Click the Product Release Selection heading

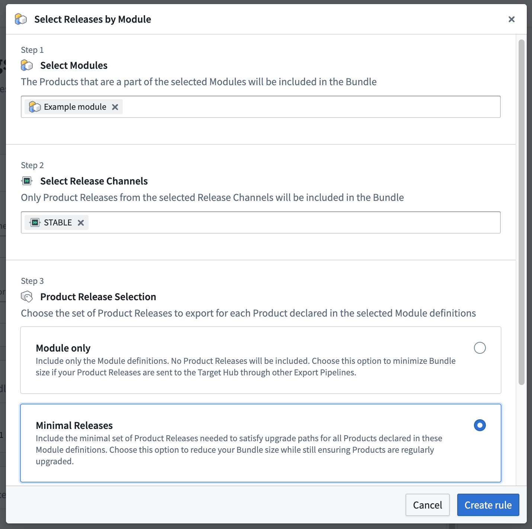pos(98,297)
